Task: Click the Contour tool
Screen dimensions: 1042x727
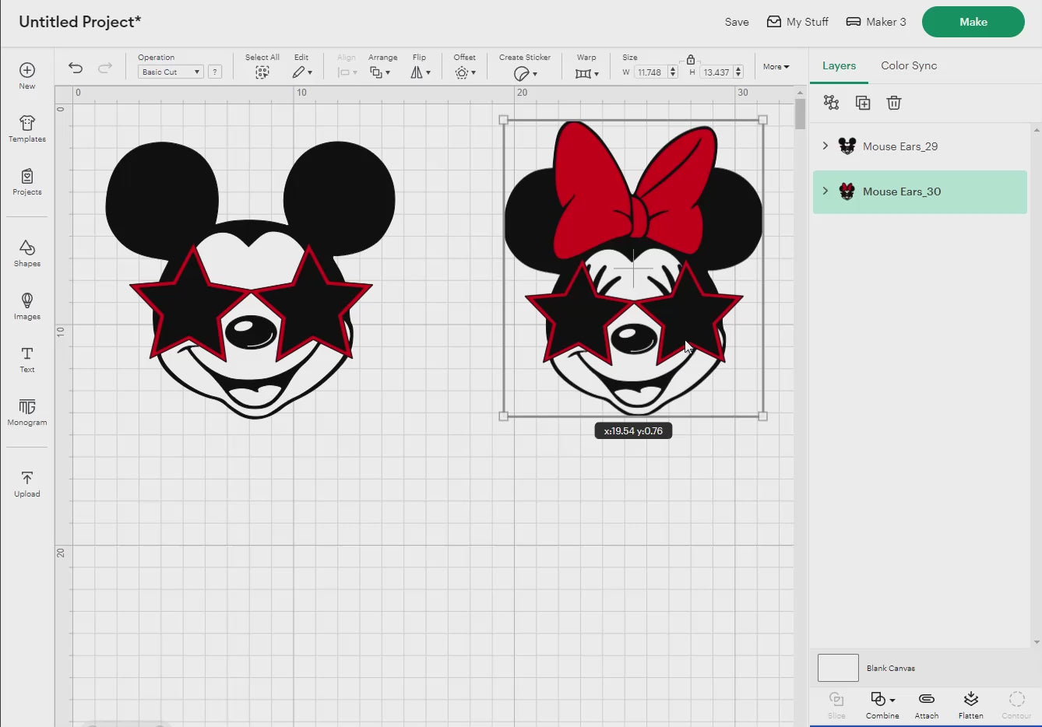Action: pyautogui.click(x=1016, y=704)
